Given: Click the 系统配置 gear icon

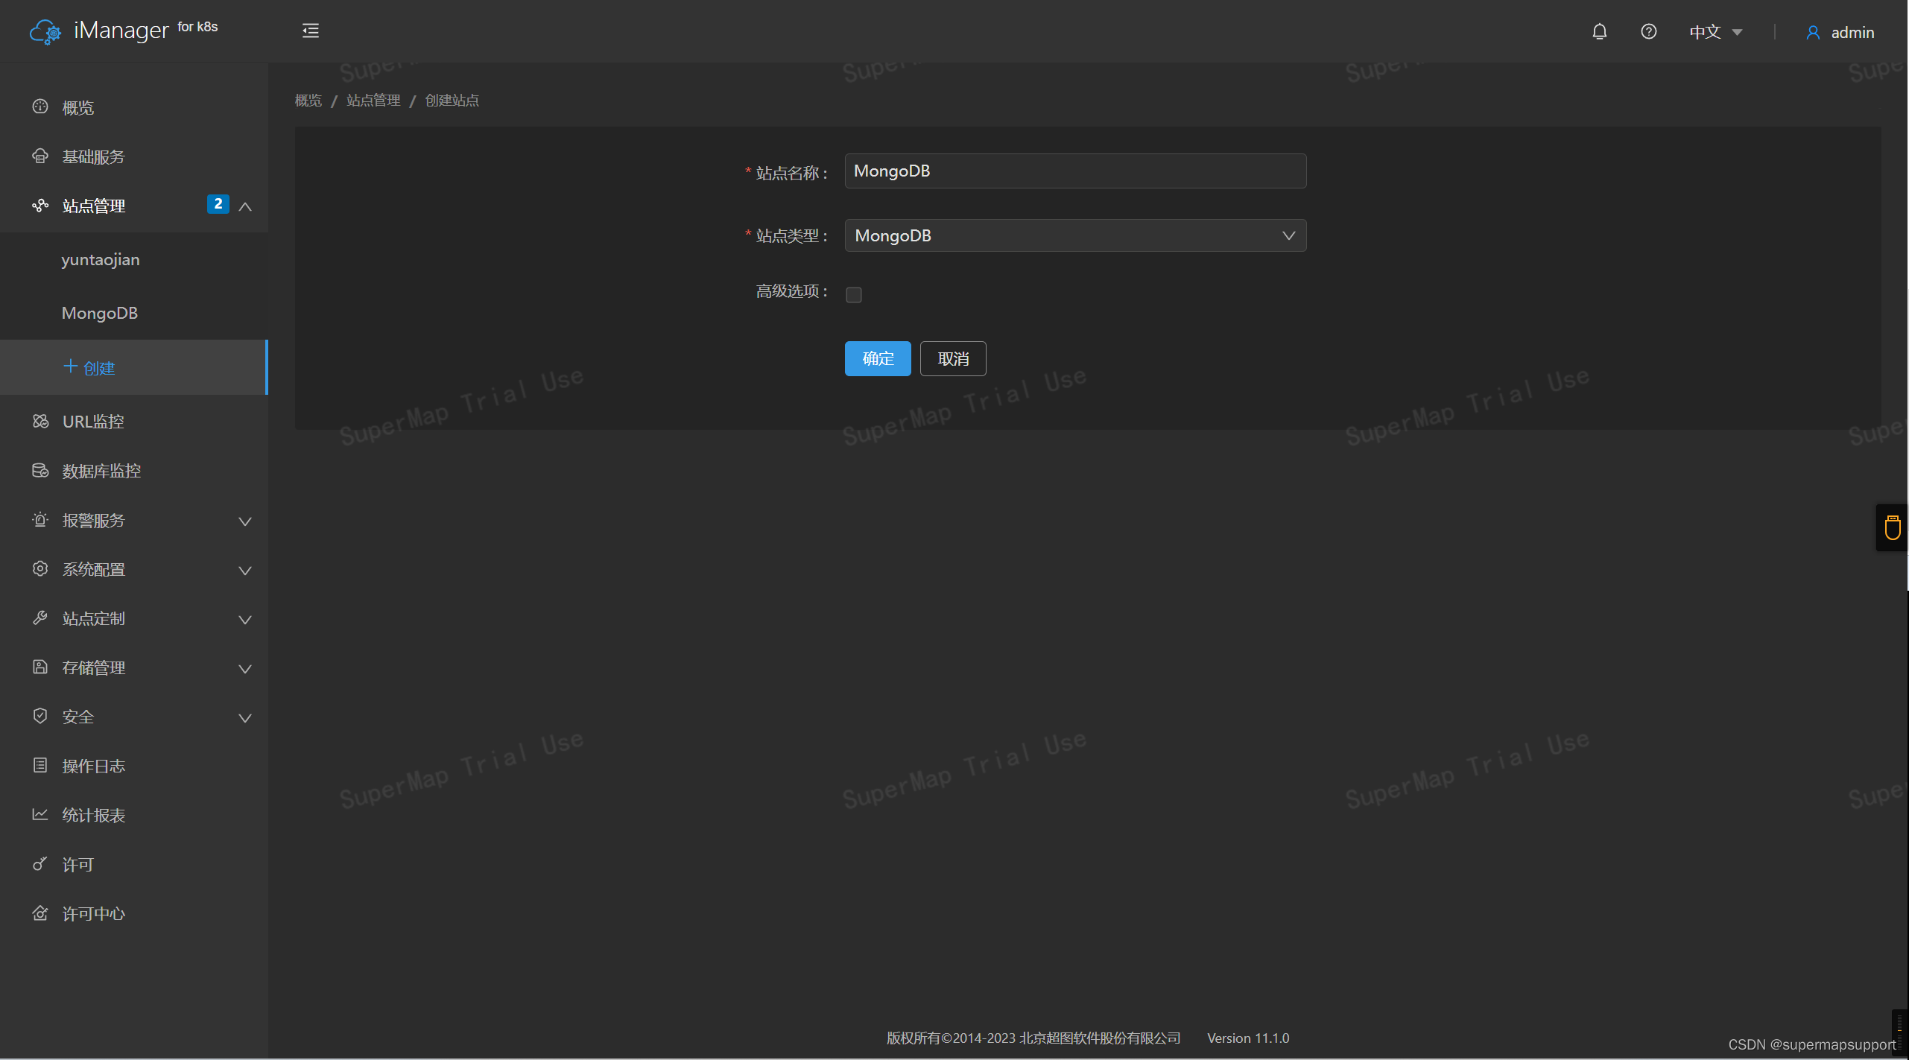Looking at the screenshot, I should point(40,568).
